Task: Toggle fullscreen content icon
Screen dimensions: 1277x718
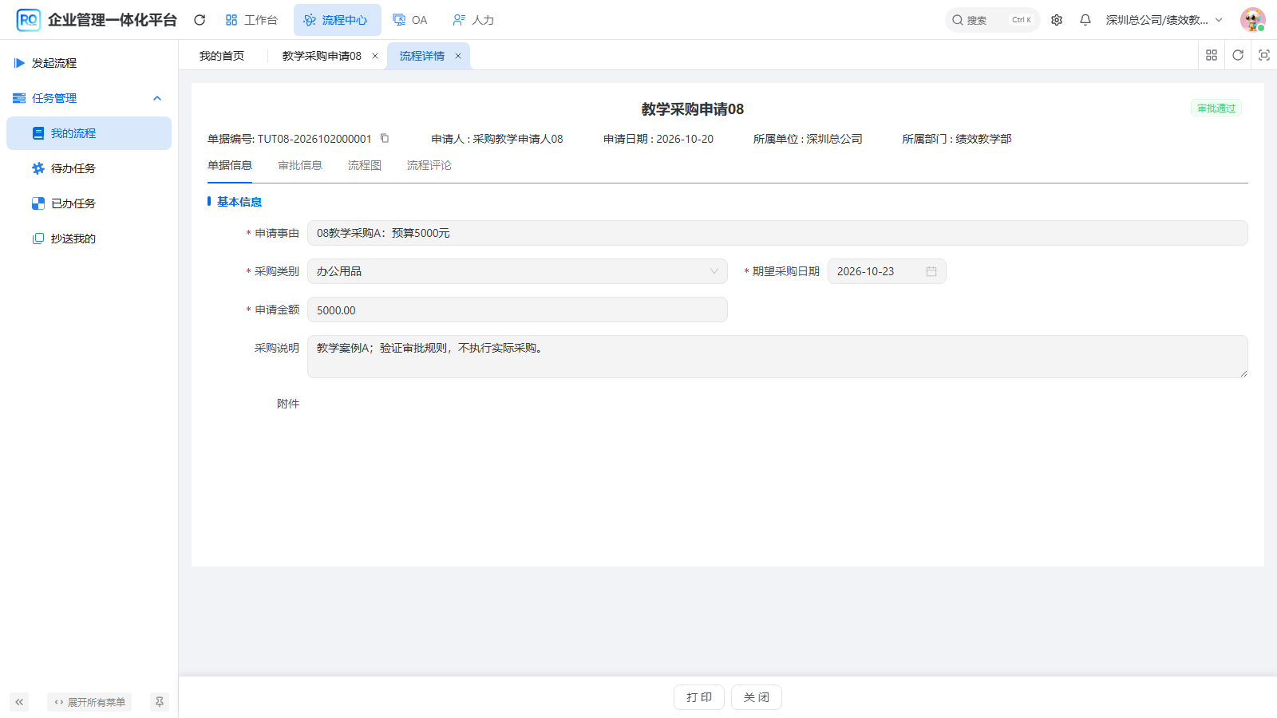Action: pyautogui.click(x=1264, y=55)
